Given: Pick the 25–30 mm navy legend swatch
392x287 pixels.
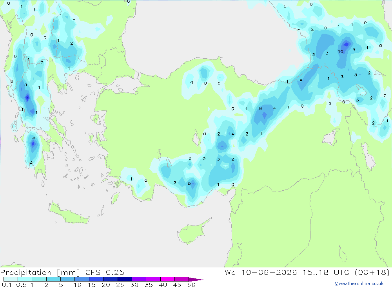Looking at the screenshot, I should (x=125, y=279).
